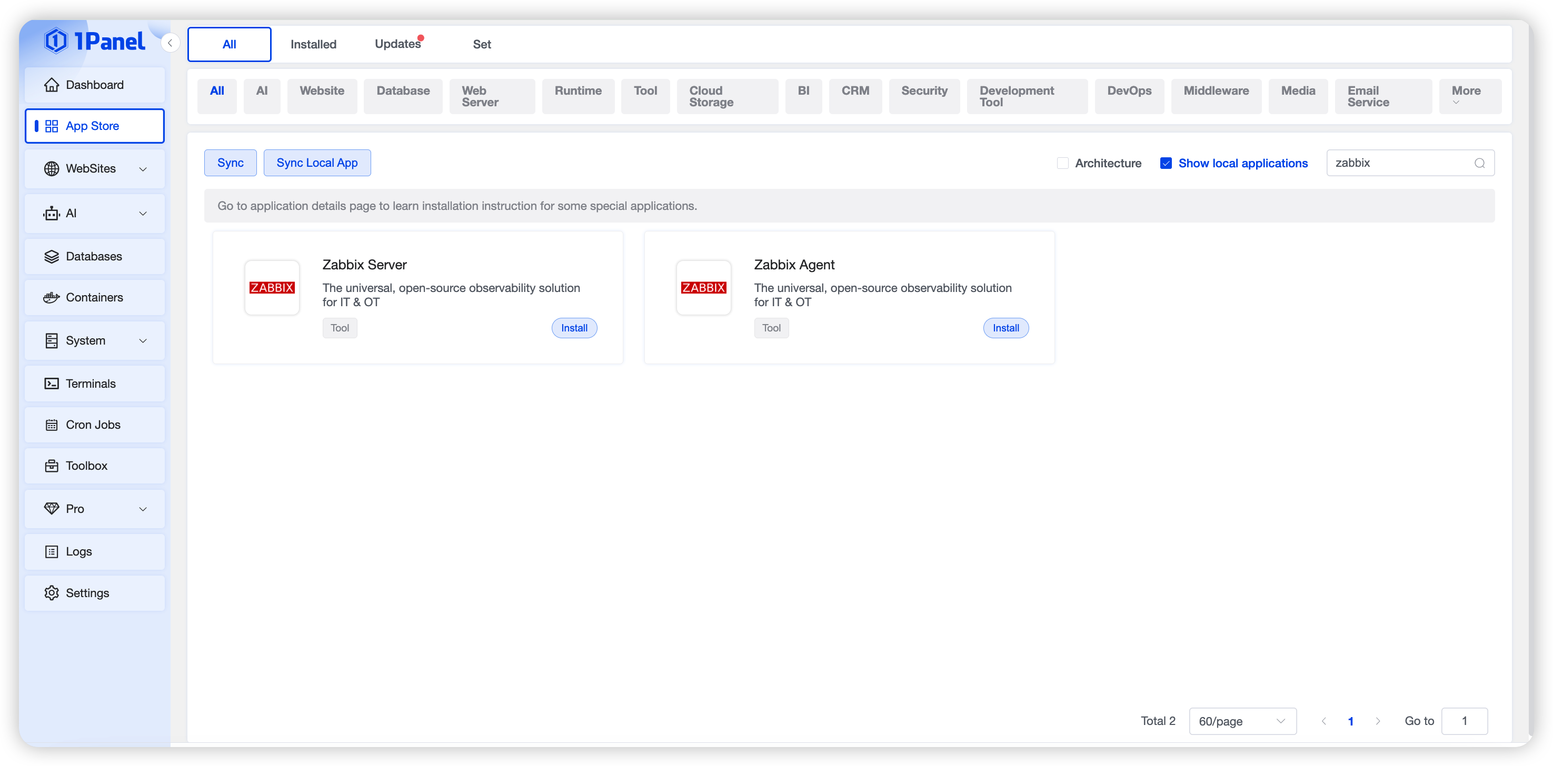Install the Zabbix Agent app
This screenshot has height=766, width=1553.
pos(1006,328)
